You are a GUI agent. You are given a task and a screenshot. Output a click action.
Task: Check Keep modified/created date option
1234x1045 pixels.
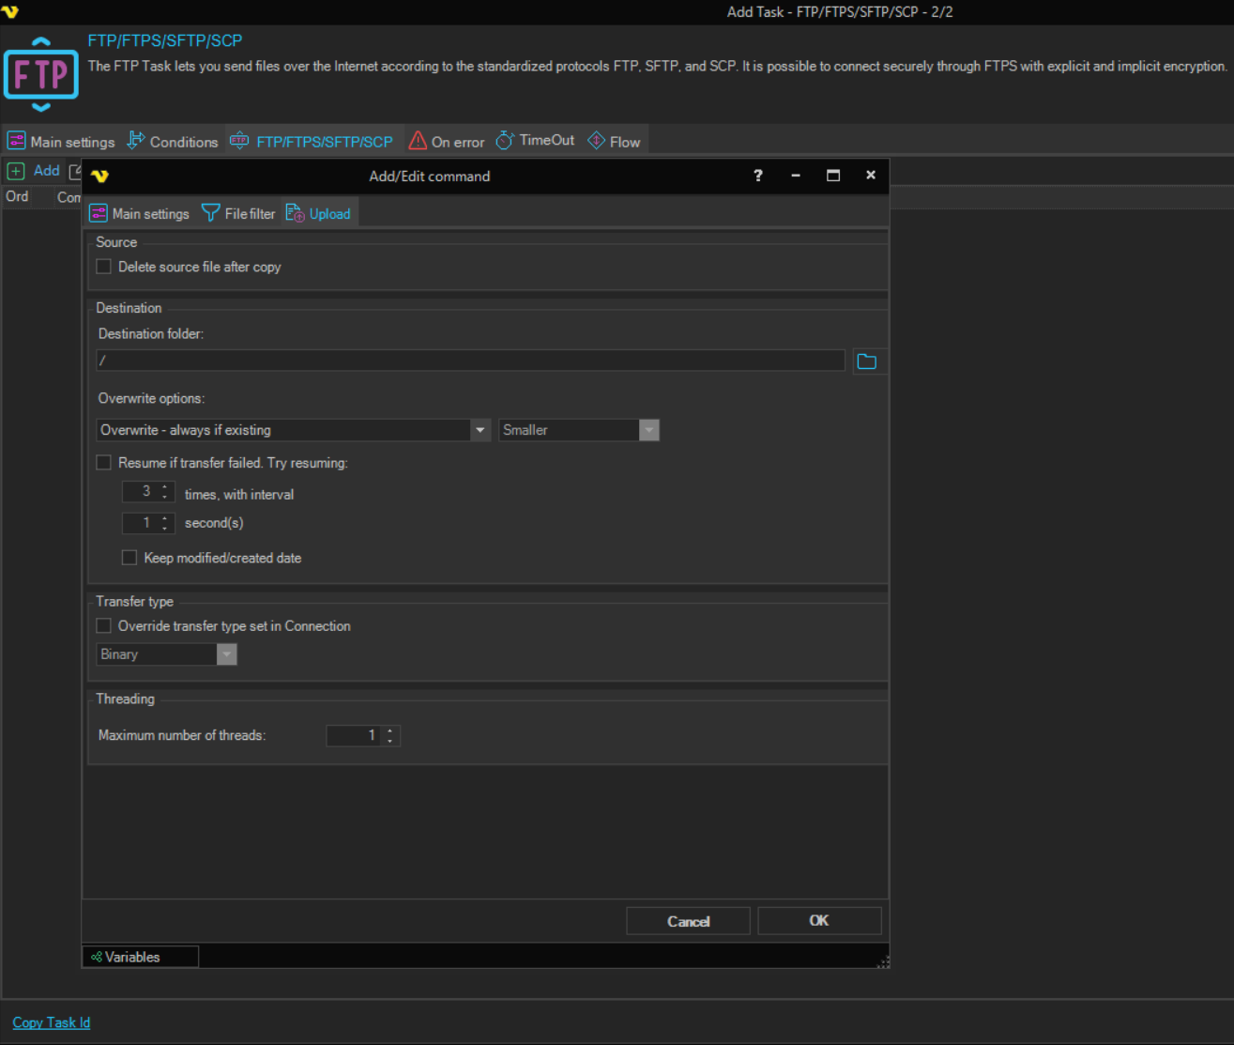[x=129, y=558]
